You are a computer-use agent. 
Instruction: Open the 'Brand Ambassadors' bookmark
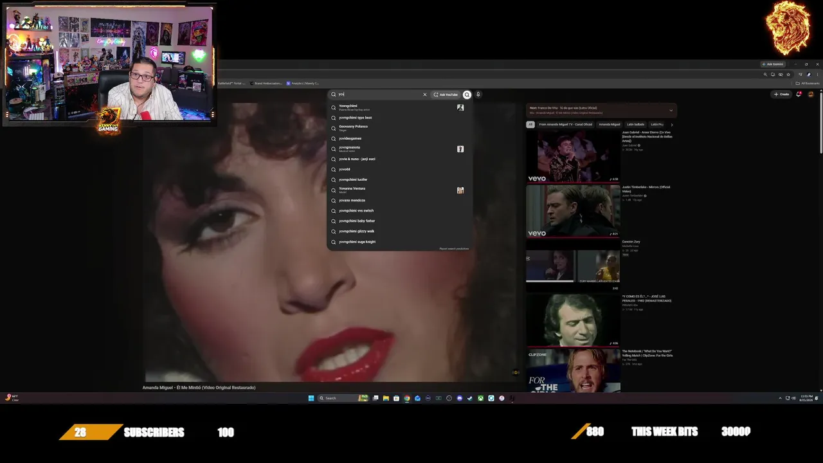[266, 83]
